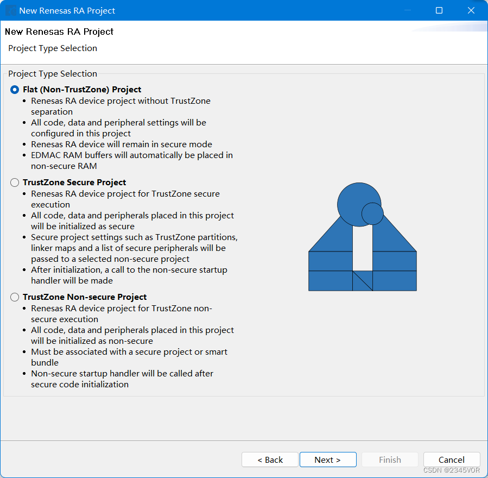Click 'Renesas RA device will remain in secure mode'
Screen dimensions: 488x478
(x=122, y=144)
